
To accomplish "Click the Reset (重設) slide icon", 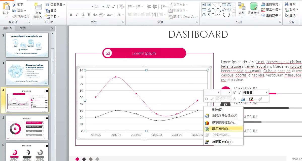I will pyautogui.click(x=48, y=11).
